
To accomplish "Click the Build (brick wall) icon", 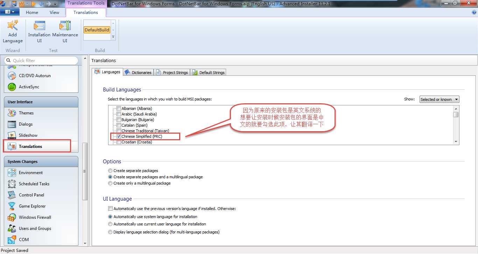I will (x=22, y=4).
